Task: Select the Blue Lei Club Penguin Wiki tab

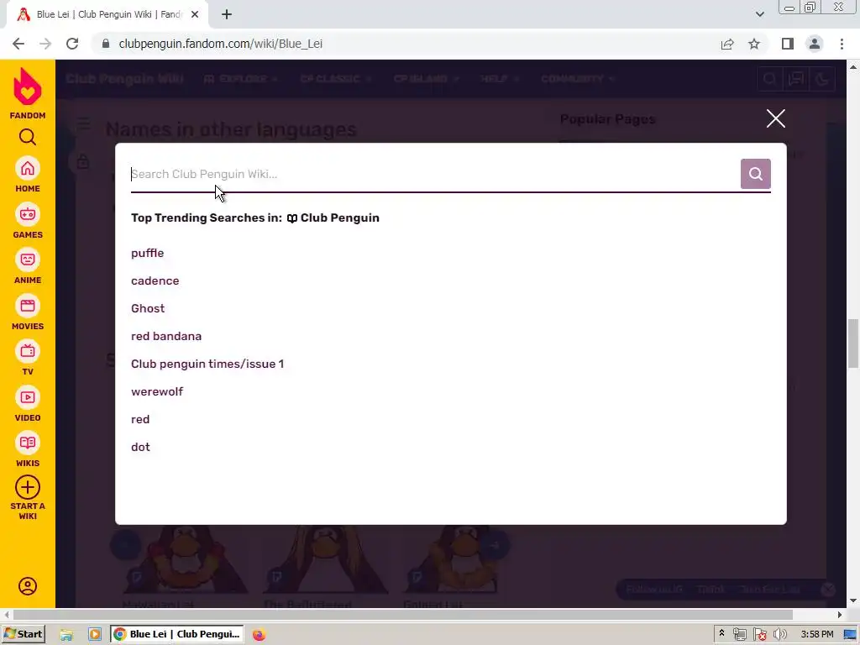Action: click(x=107, y=14)
